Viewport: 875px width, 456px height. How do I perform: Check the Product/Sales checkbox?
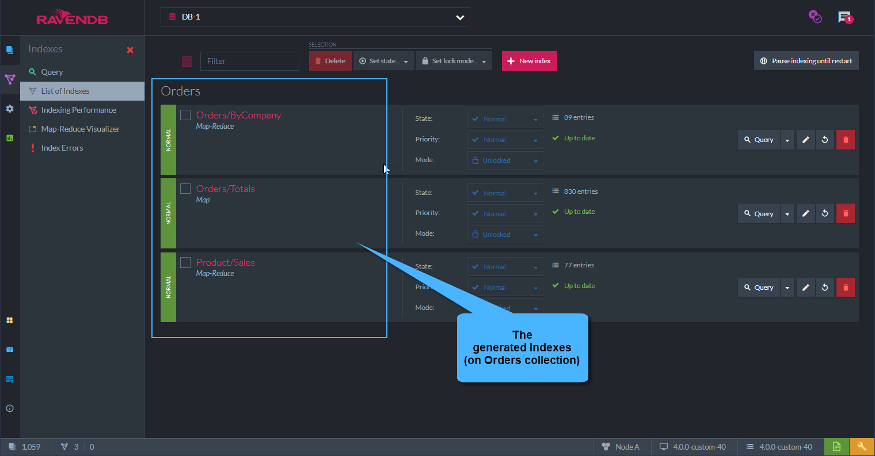[185, 262]
